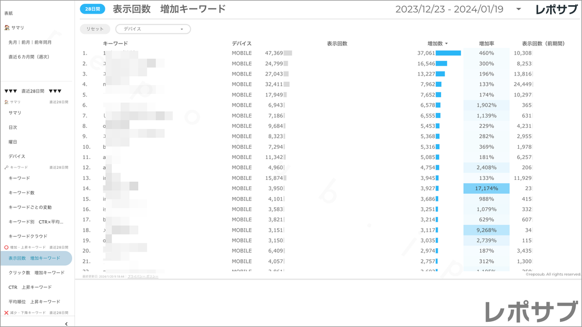This screenshot has width=582, height=327.
Task: Click the highlighted 17,174% increase rate cell
Action: [x=486, y=188]
